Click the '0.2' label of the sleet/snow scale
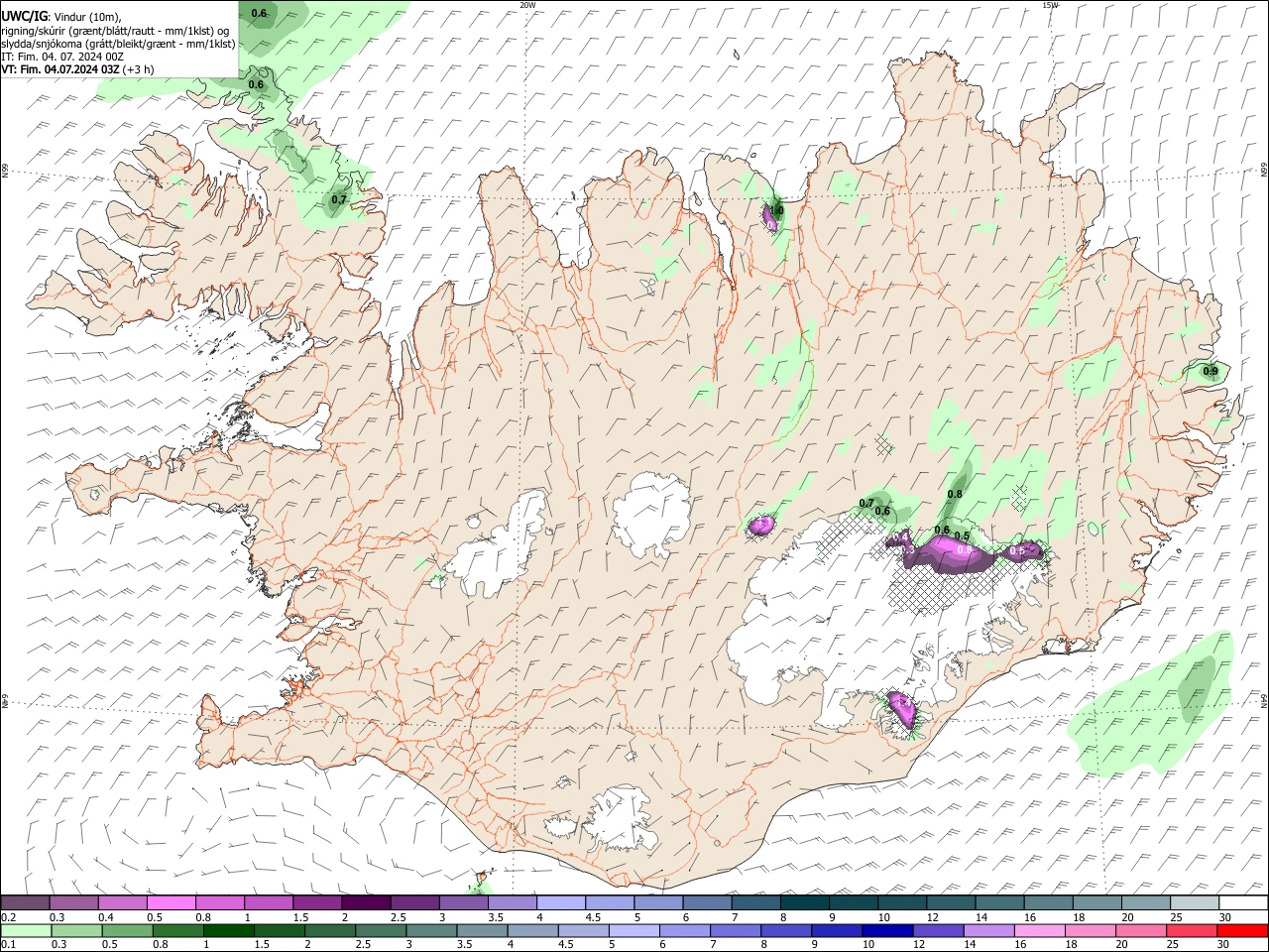The width and height of the screenshot is (1269, 952). 8,917
